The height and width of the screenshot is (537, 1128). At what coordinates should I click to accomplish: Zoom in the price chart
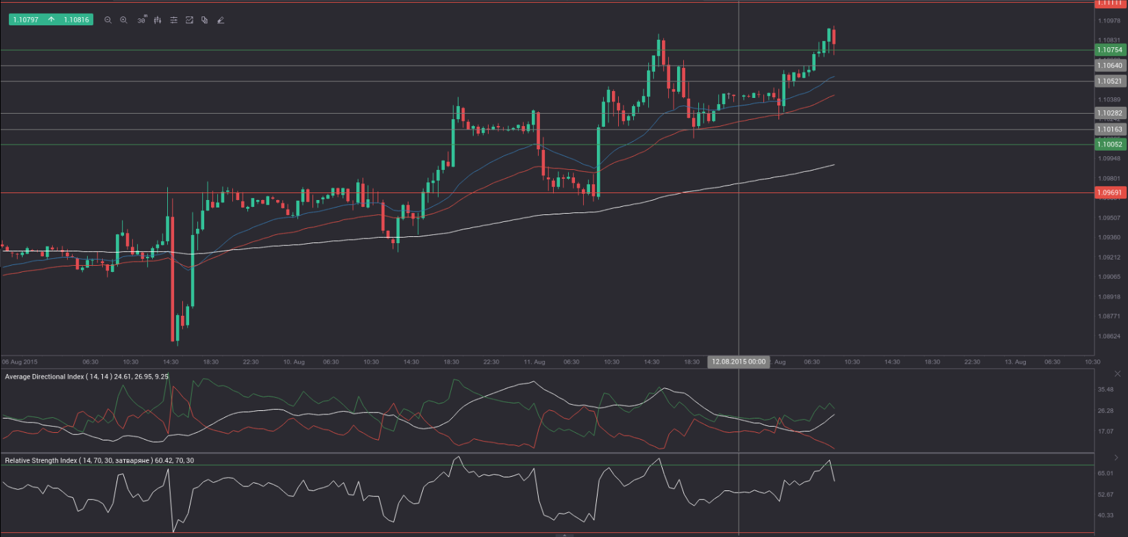pyautogui.click(x=123, y=21)
